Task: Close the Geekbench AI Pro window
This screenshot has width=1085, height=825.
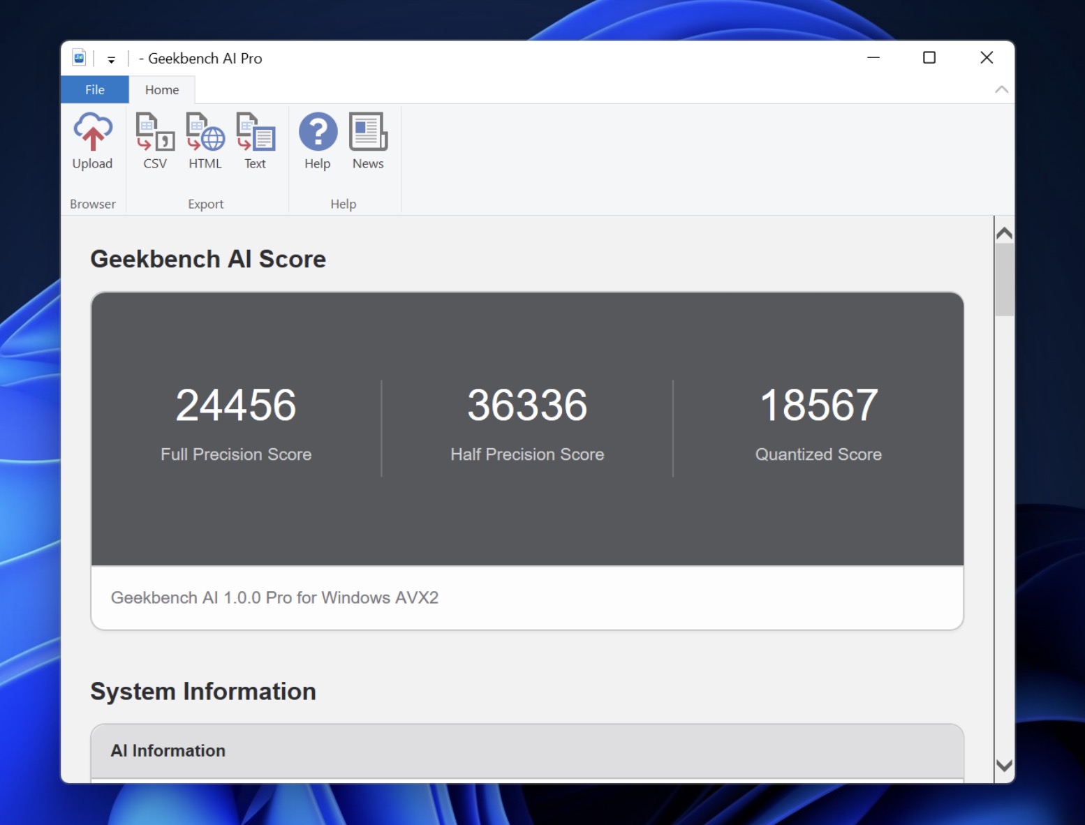Action: (987, 57)
